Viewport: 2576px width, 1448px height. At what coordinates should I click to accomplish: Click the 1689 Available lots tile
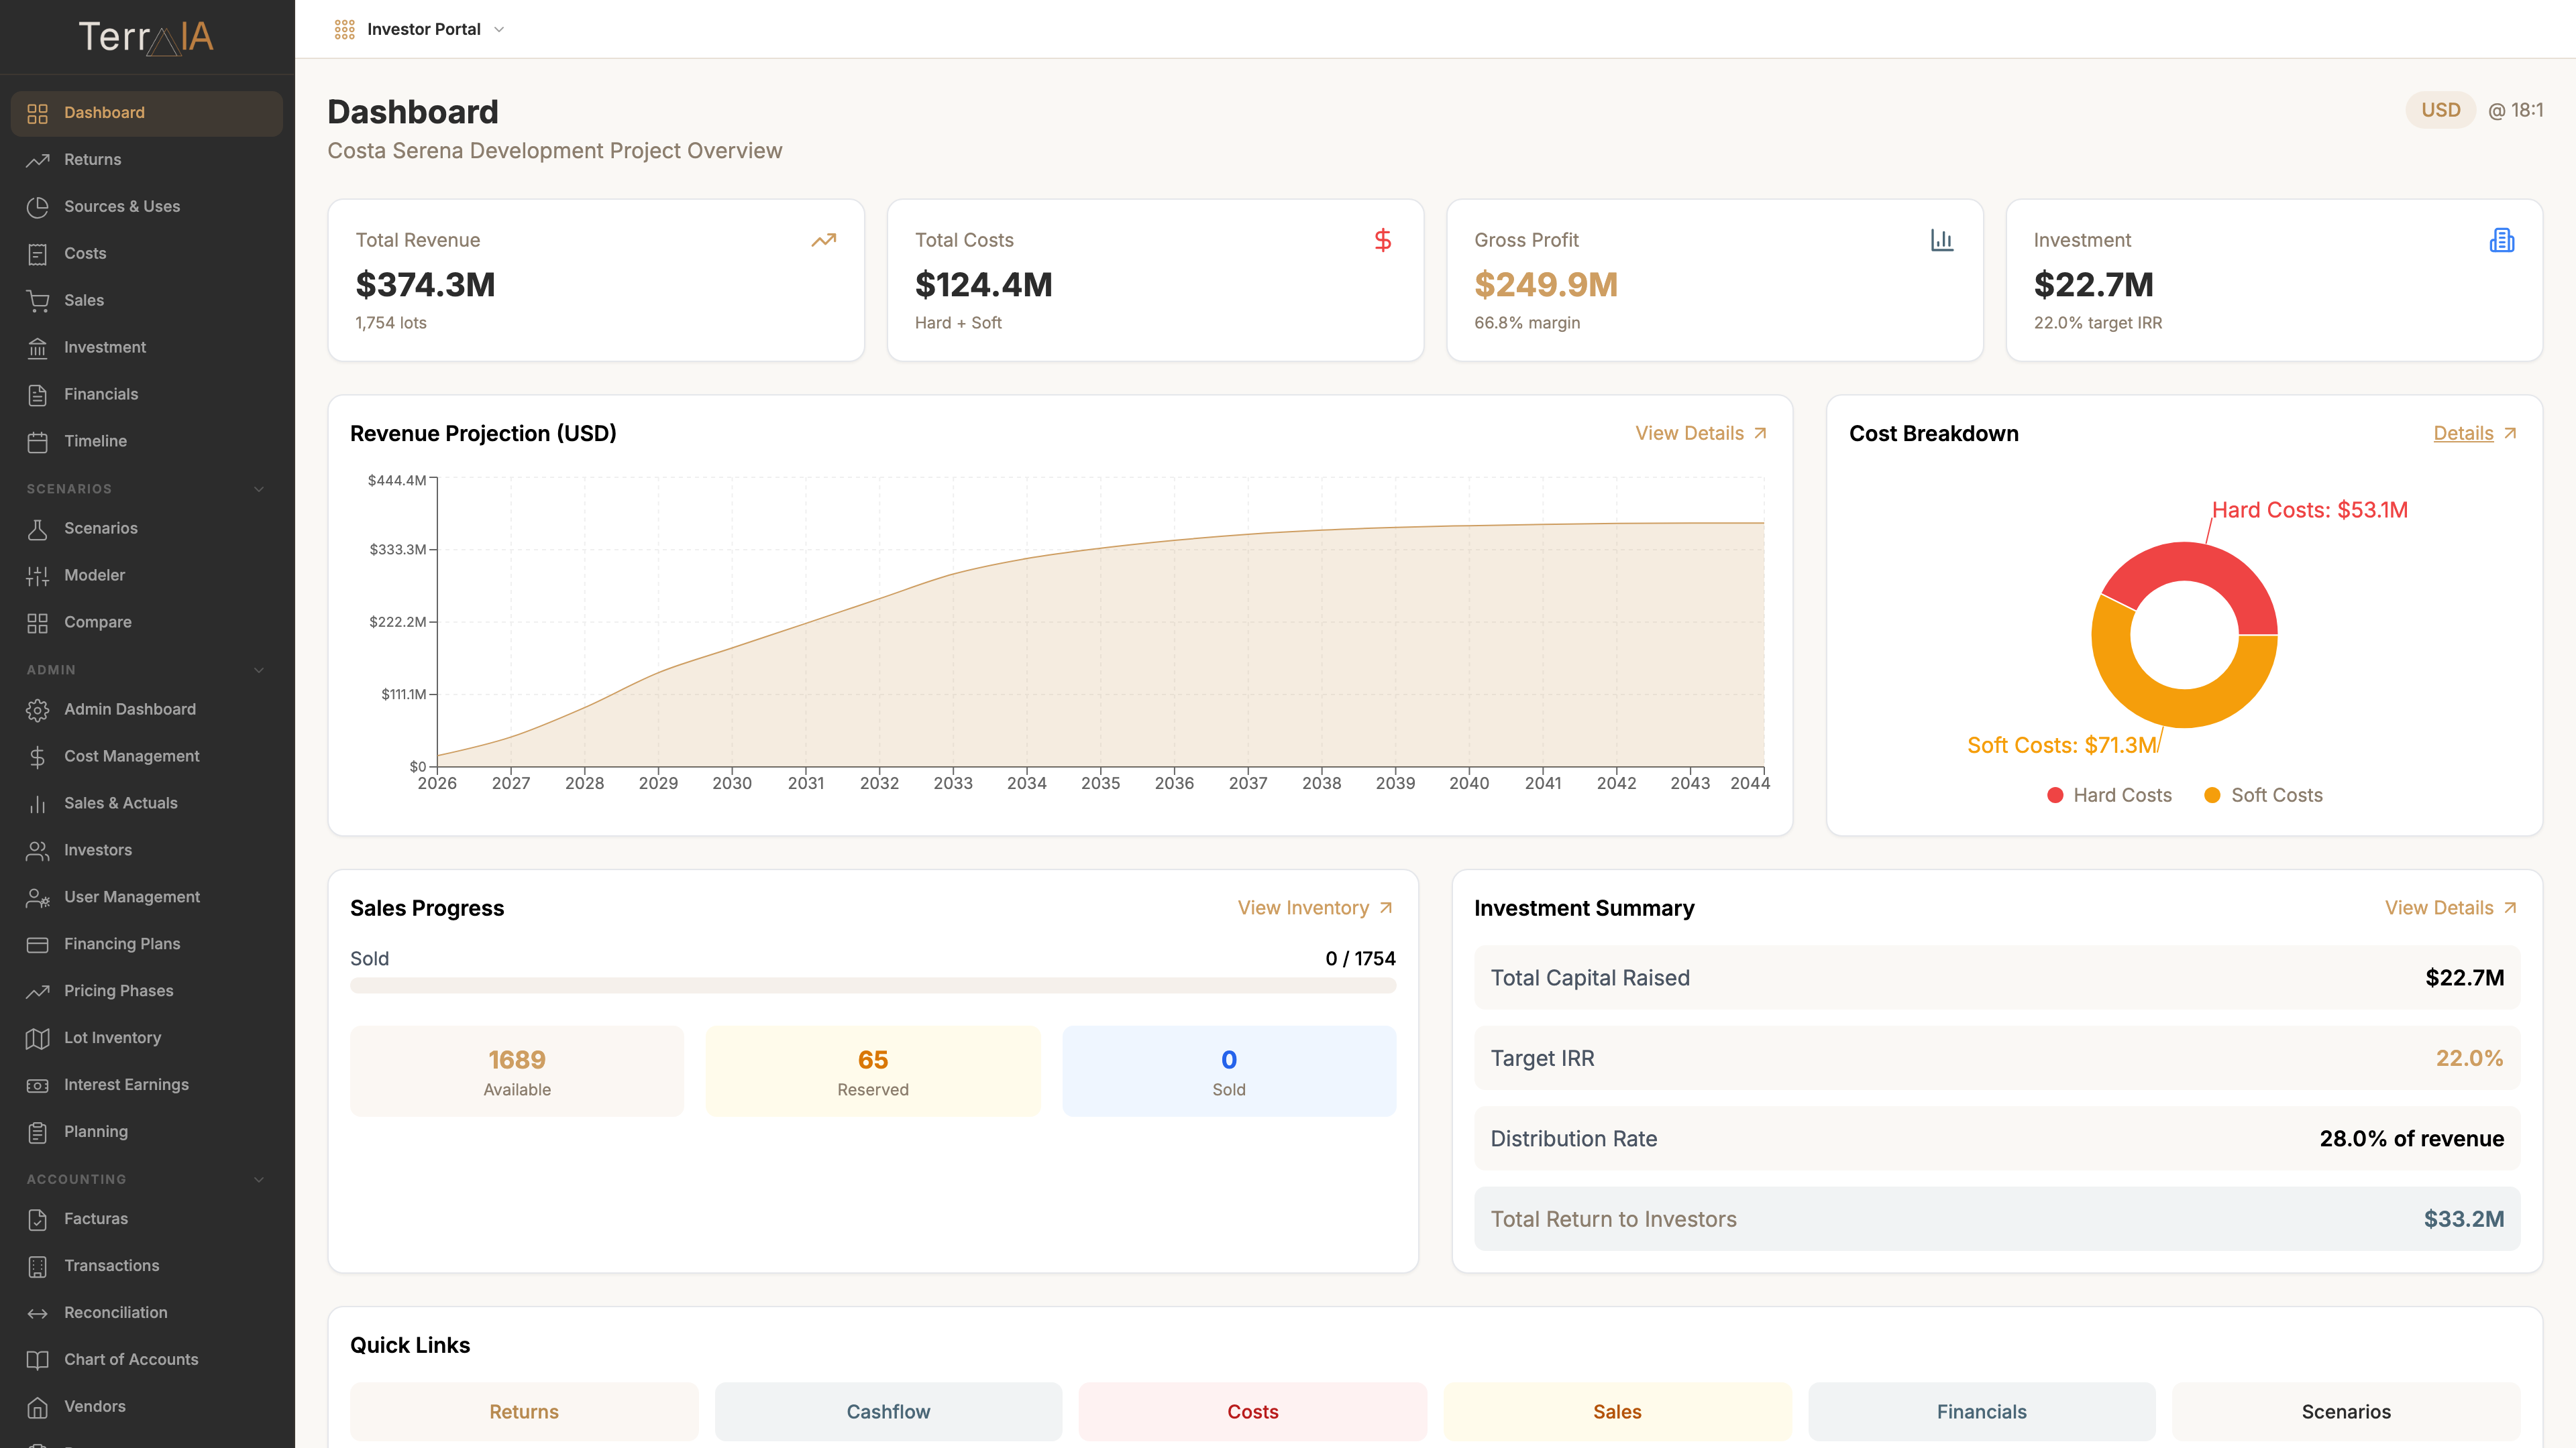517,1071
